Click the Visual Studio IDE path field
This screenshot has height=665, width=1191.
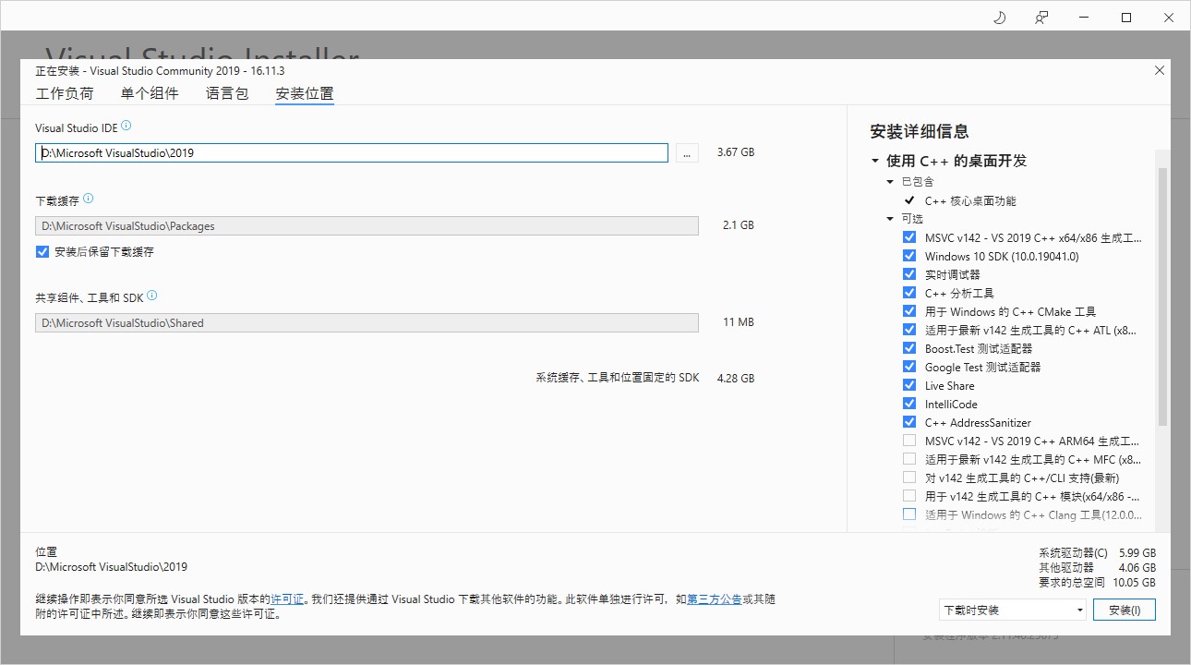point(352,153)
